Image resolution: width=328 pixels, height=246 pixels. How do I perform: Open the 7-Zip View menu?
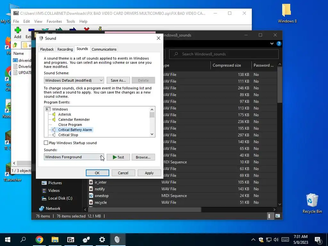coord(38,21)
